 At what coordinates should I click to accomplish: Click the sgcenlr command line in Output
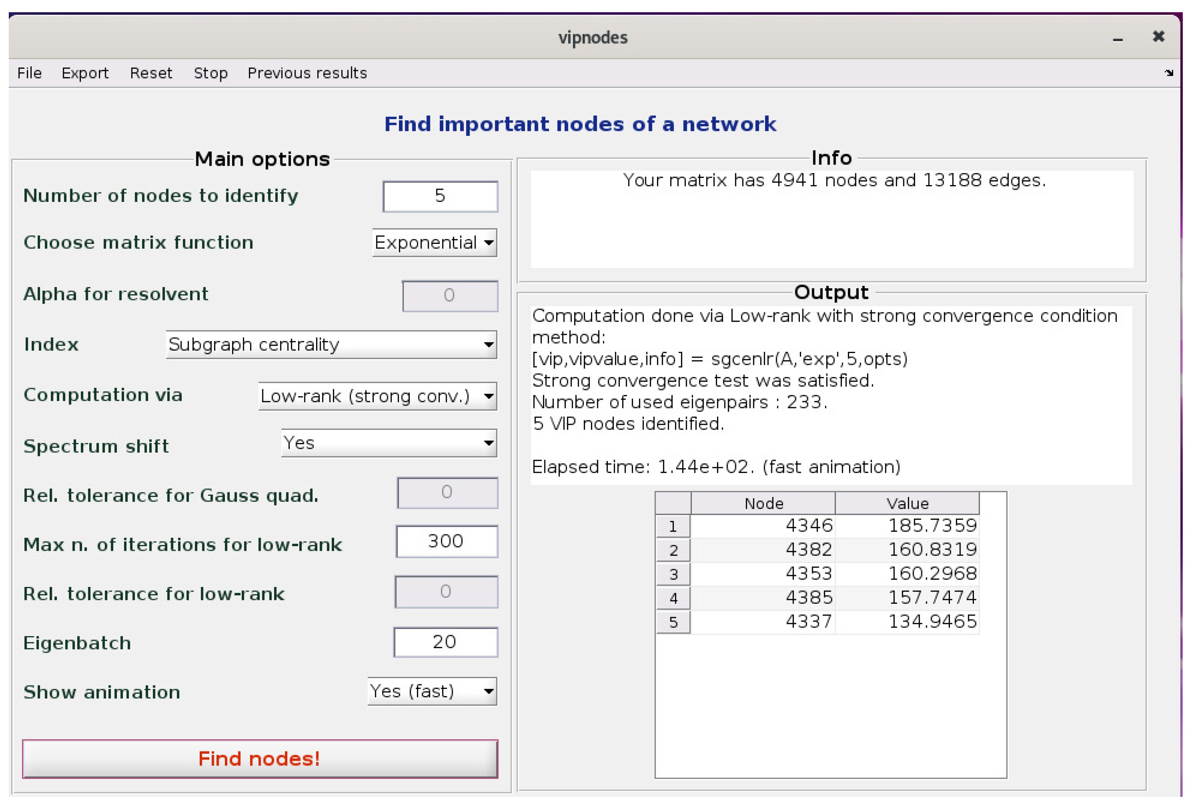click(x=720, y=359)
